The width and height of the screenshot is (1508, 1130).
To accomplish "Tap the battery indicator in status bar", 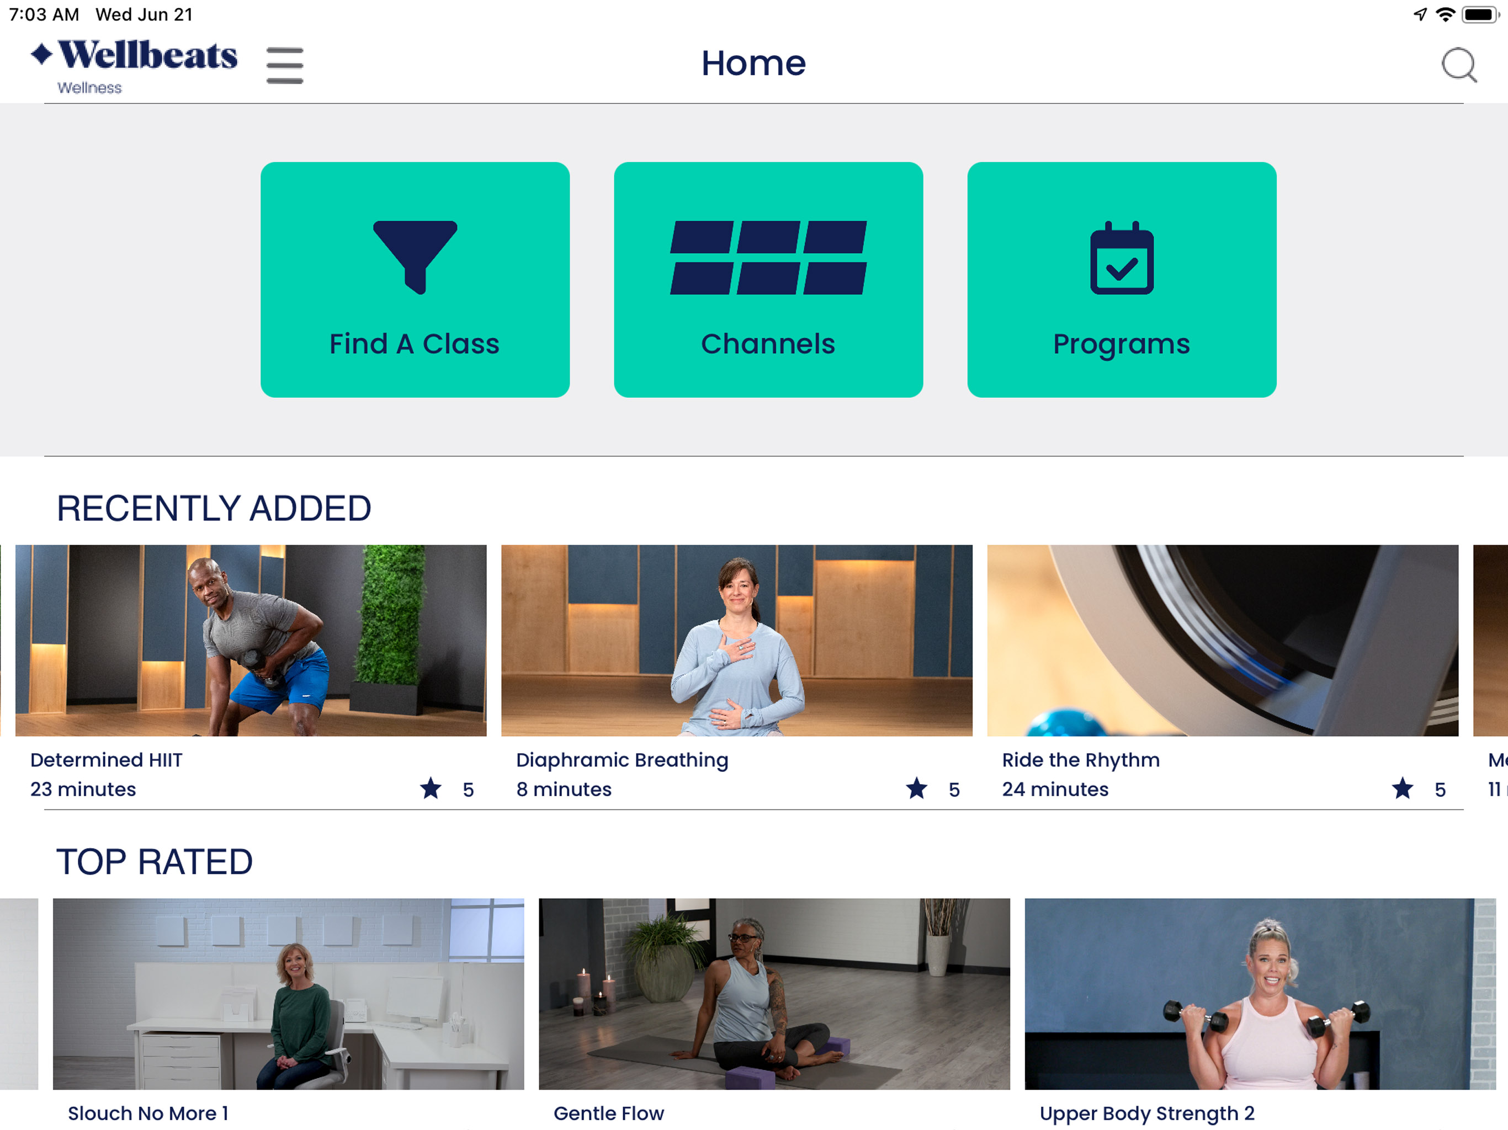I will pos(1480,14).
